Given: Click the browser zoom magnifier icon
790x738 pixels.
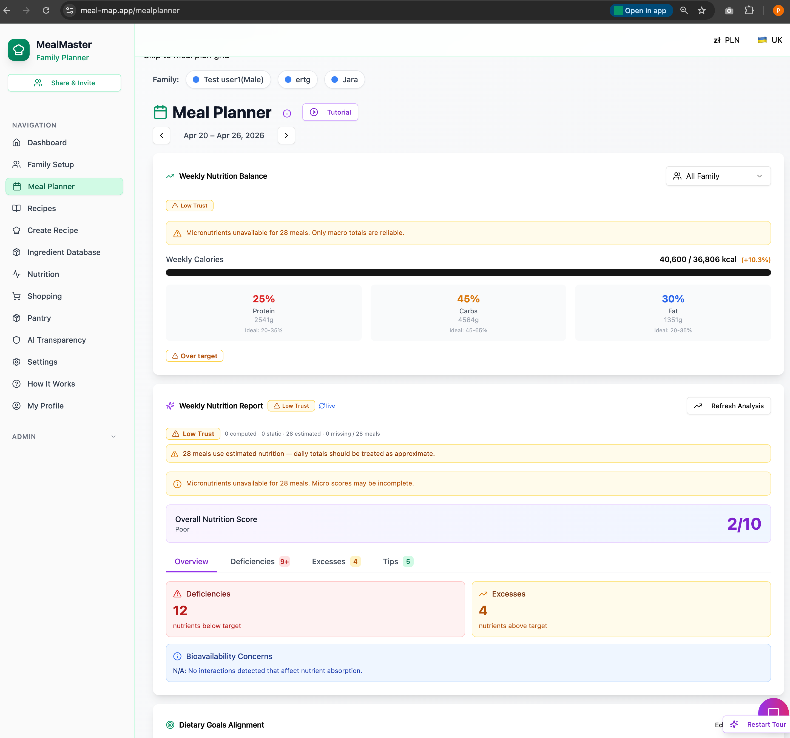Looking at the screenshot, I should coord(684,10).
